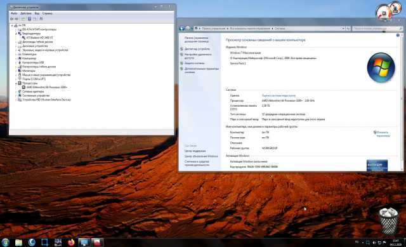
Task: Collapse the Процессоры (processors) node
Action: point(16,83)
